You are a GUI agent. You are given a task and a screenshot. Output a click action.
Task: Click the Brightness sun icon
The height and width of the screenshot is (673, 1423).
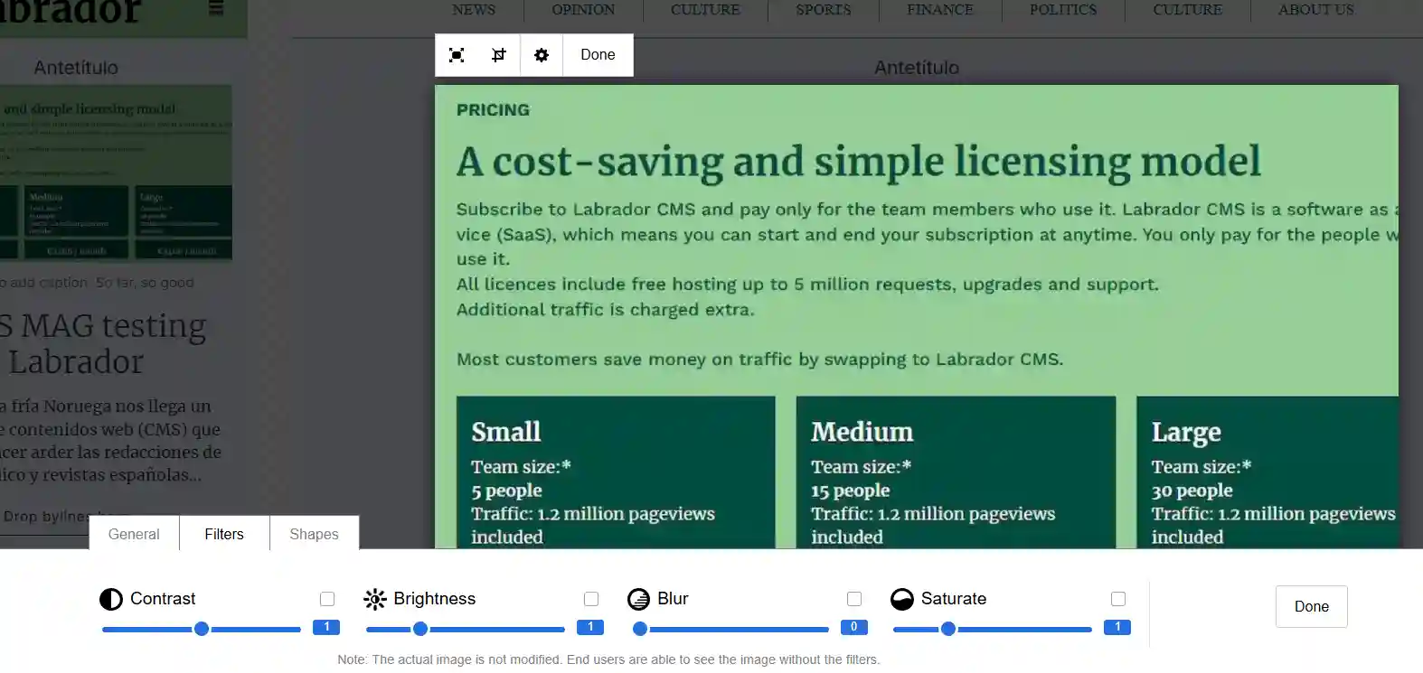point(374,599)
